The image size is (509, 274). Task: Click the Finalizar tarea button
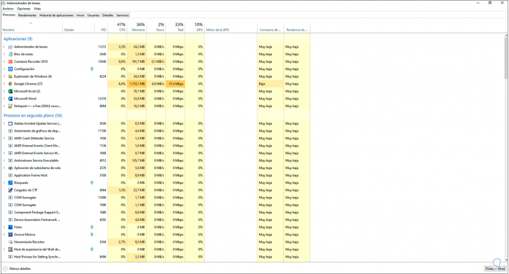click(x=495, y=269)
